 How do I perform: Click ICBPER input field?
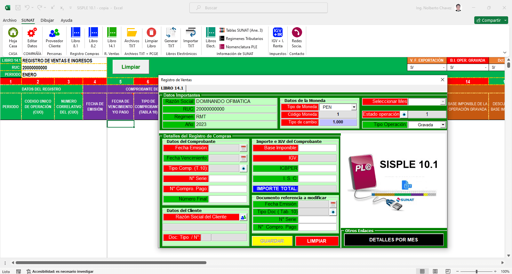pyautogui.click(x=317, y=168)
